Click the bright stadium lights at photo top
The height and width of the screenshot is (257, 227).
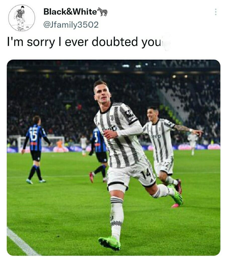[132, 66]
